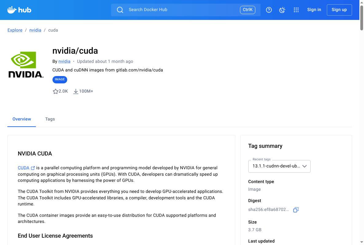Click the download pulls icon
Image resolution: width=364 pixels, height=245 pixels.
[76, 91]
